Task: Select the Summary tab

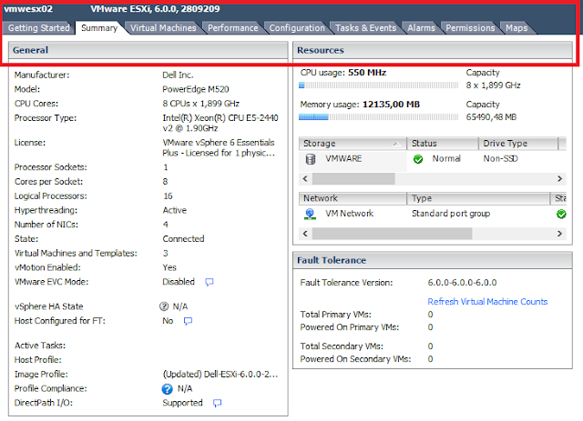Action: point(99,28)
